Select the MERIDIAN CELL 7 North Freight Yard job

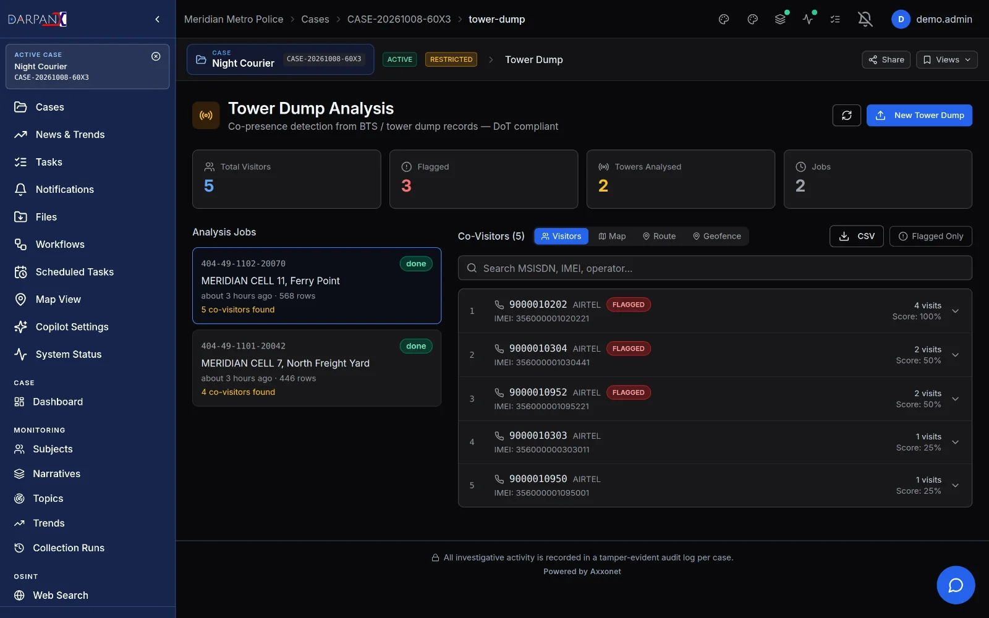(316, 368)
